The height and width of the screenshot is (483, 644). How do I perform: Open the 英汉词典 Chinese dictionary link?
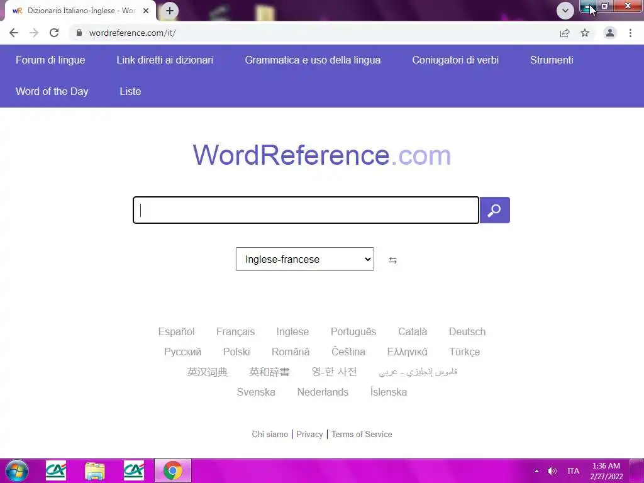click(207, 372)
